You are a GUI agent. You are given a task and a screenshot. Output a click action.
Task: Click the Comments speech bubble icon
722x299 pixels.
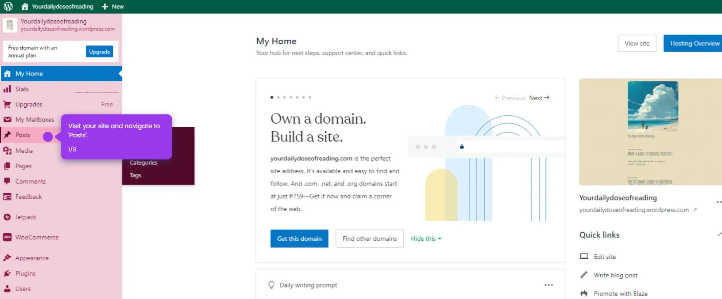pos(8,182)
